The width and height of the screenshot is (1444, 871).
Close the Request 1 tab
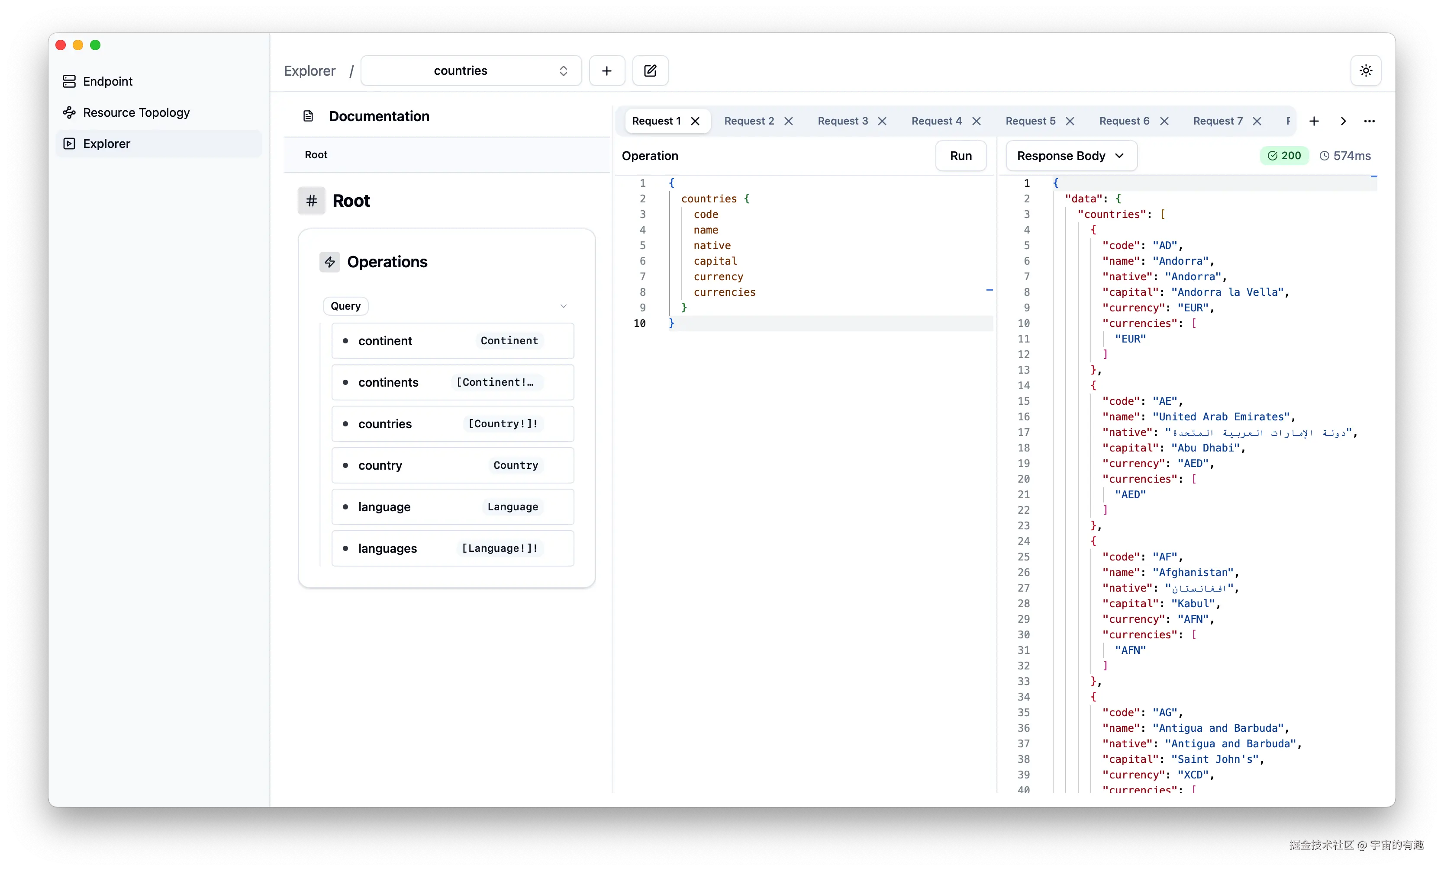(x=695, y=121)
